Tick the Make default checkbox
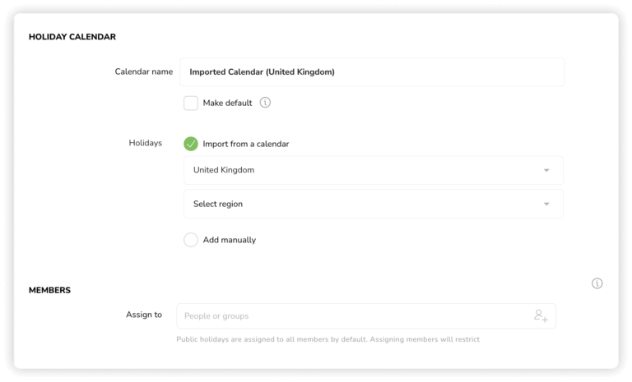 [191, 103]
